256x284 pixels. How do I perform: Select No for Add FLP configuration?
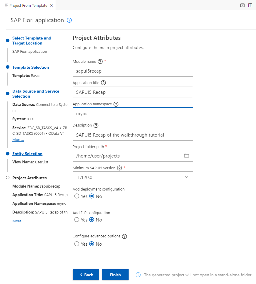click(92, 220)
